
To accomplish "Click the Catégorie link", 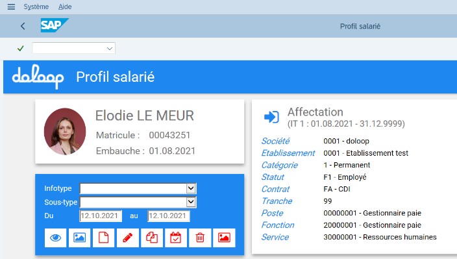I will click(279, 165).
